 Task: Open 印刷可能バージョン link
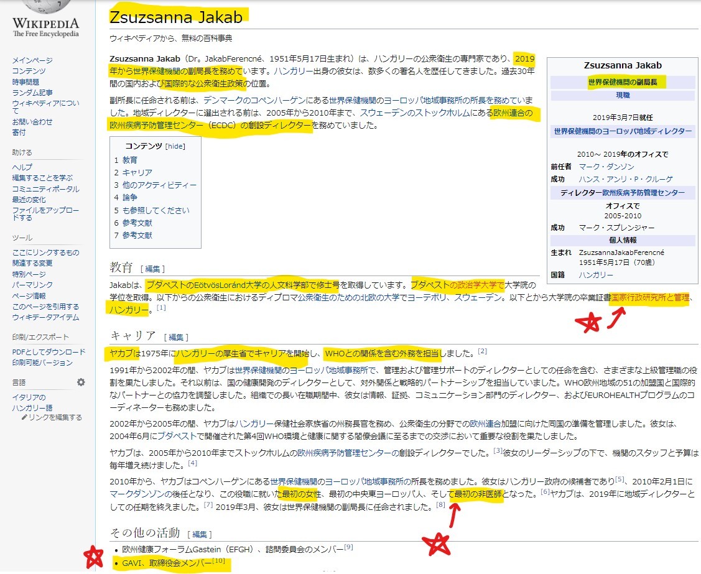pos(42,363)
